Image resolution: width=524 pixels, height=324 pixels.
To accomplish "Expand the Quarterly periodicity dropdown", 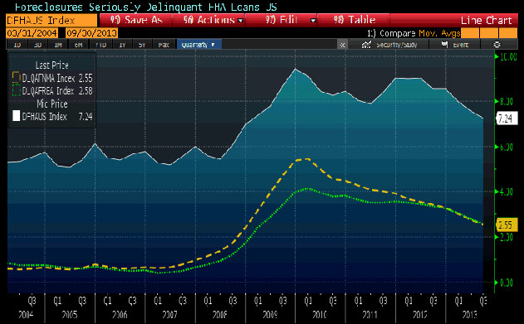I will 198,45.
